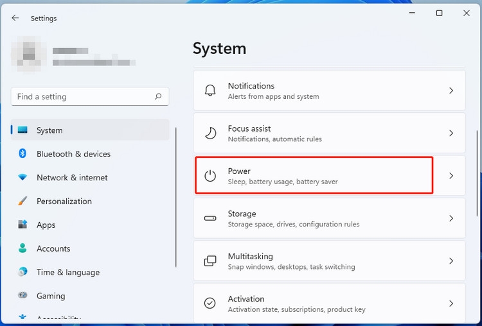Click the Settings window title
The image size is (482, 326).
44,19
